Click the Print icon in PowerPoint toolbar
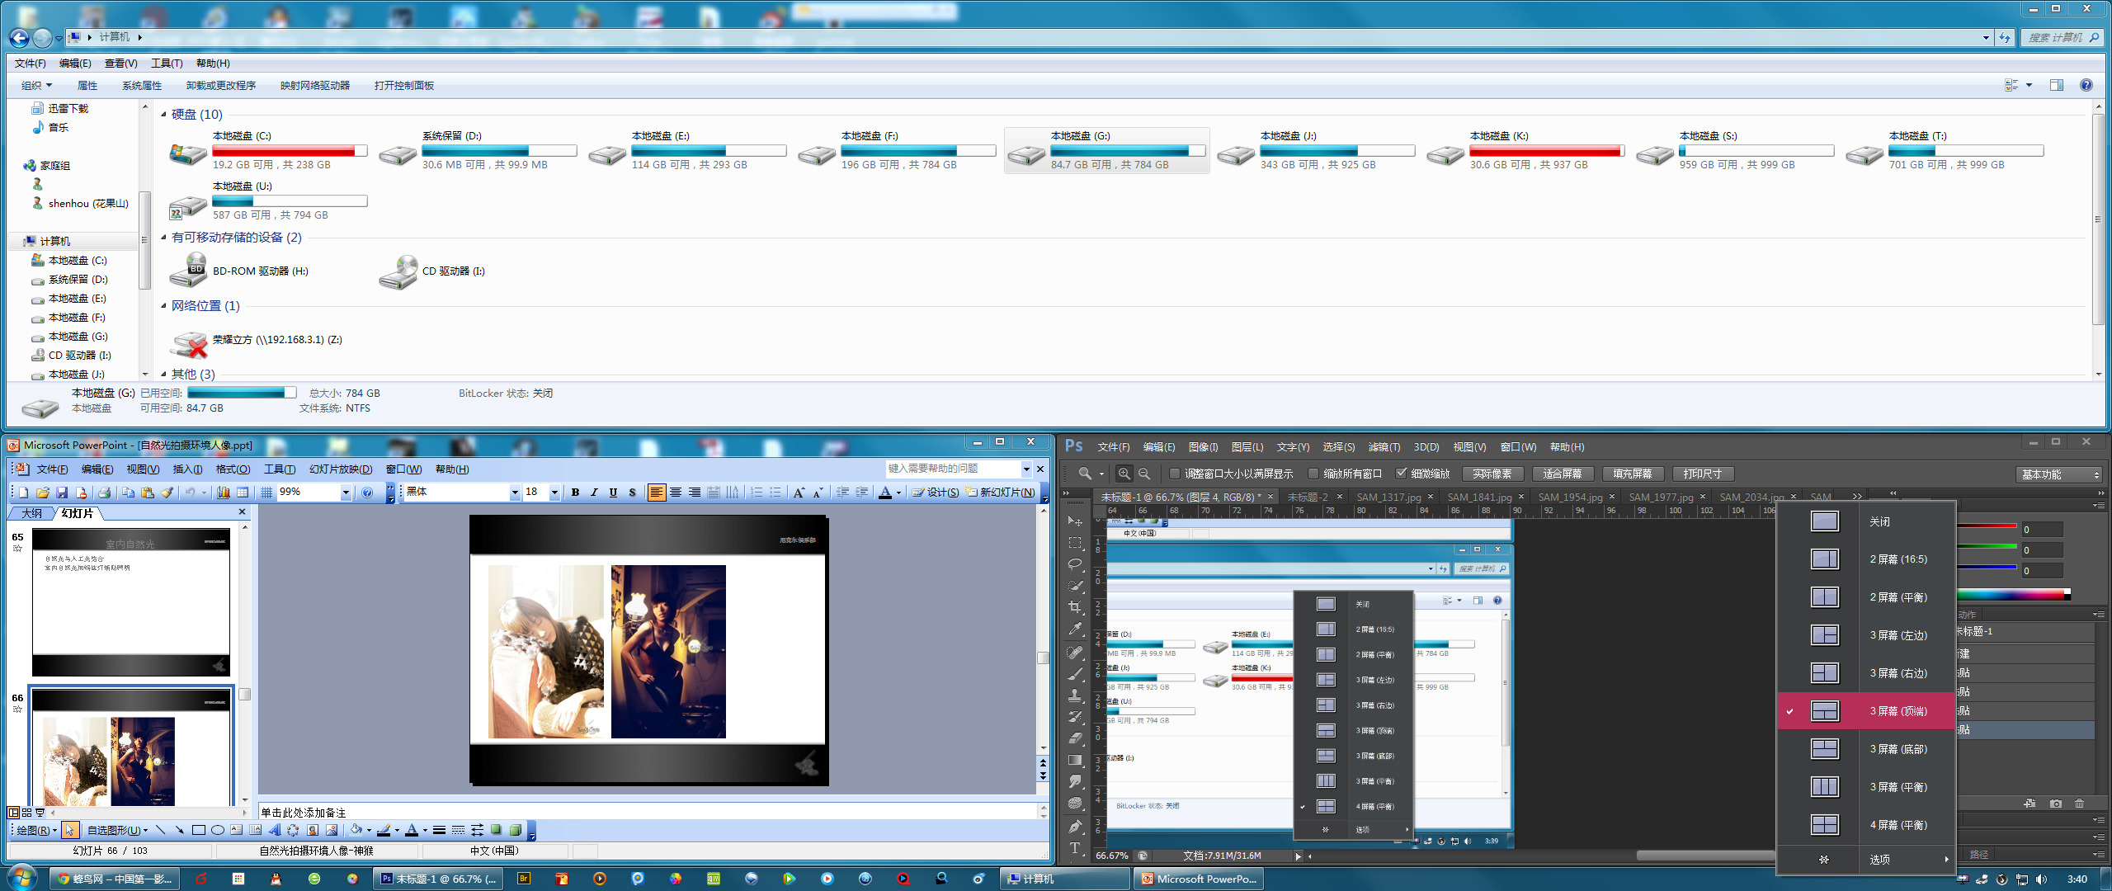 point(105,493)
